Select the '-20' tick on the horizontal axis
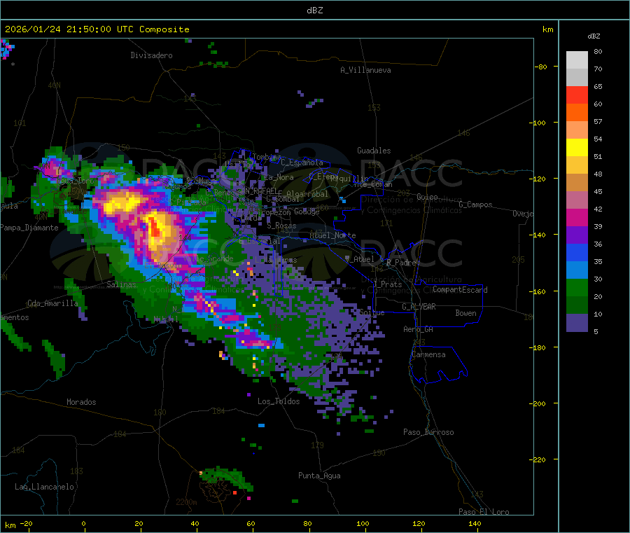Screen dimensions: 630x533 pyautogui.click(x=26, y=523)
